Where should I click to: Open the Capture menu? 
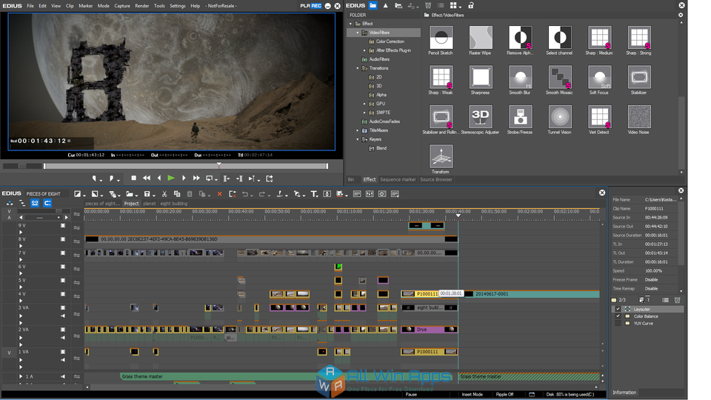click(122, 5)
